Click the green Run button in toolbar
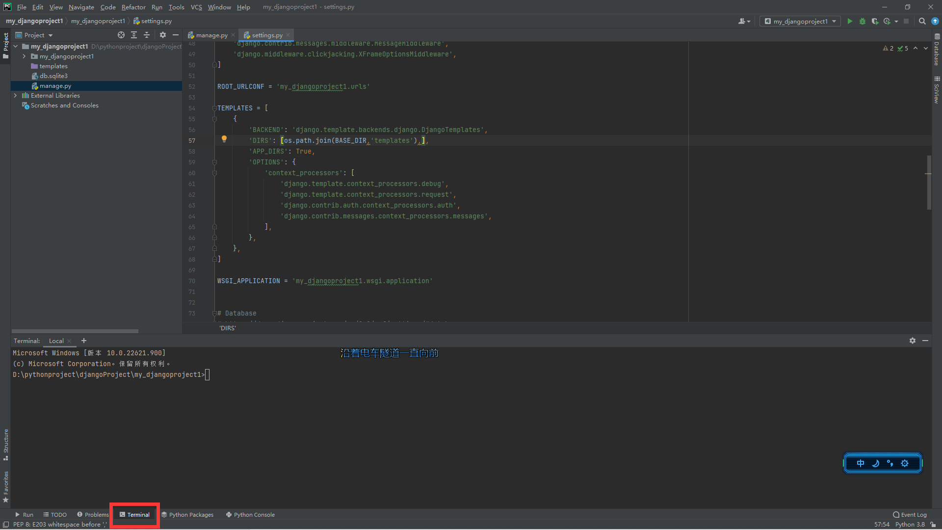 [850, 21]
